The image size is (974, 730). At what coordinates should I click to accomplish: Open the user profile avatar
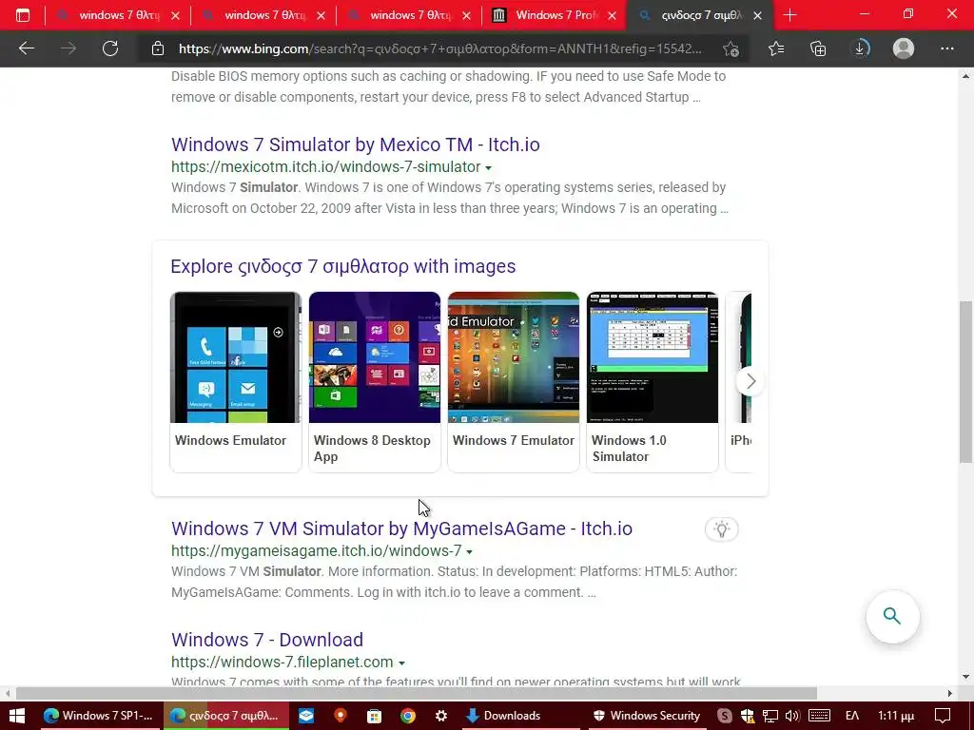coord(904,48)
